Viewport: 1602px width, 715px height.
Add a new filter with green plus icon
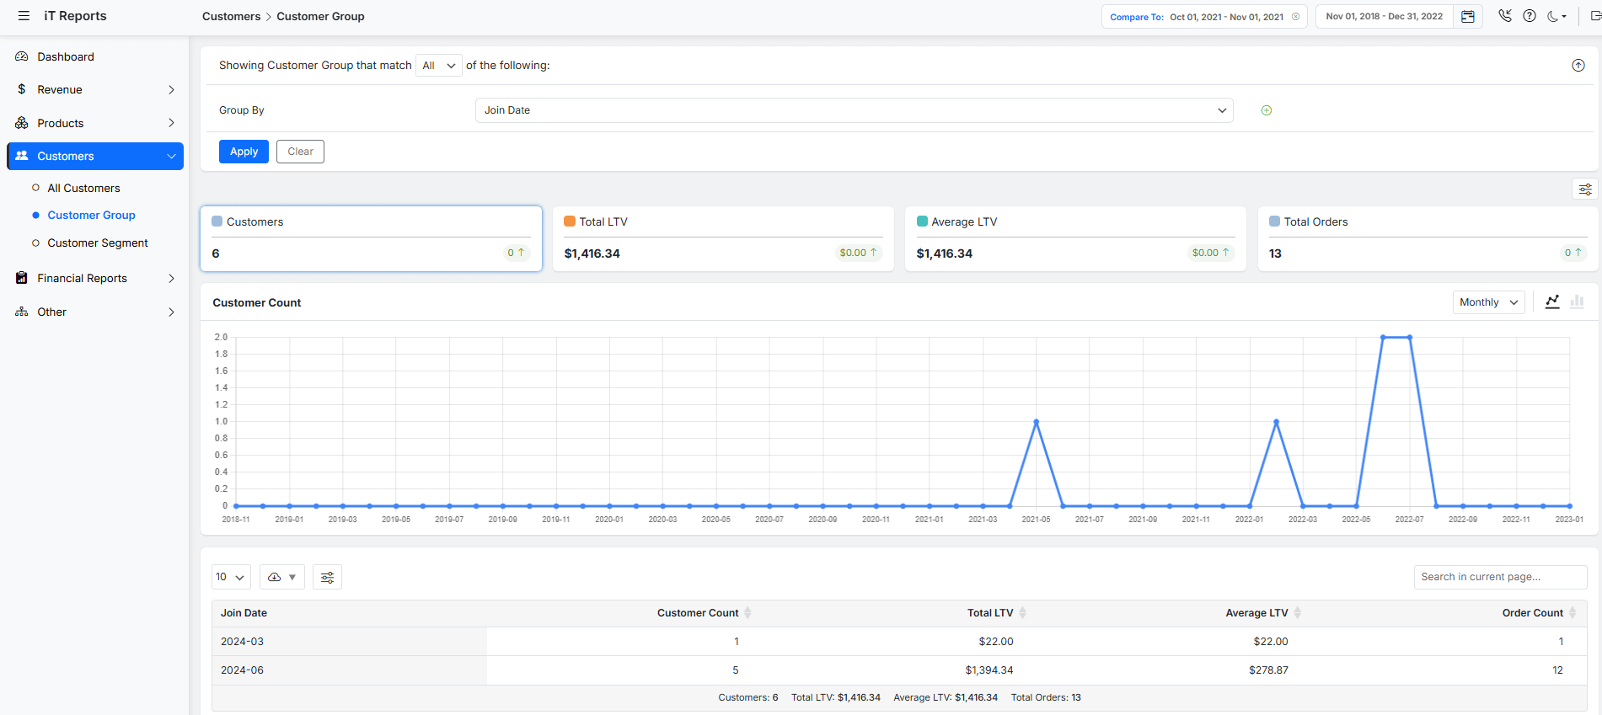[1266, 110]
